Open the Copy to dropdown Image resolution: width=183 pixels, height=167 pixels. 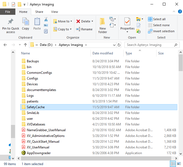coord(62,29)
